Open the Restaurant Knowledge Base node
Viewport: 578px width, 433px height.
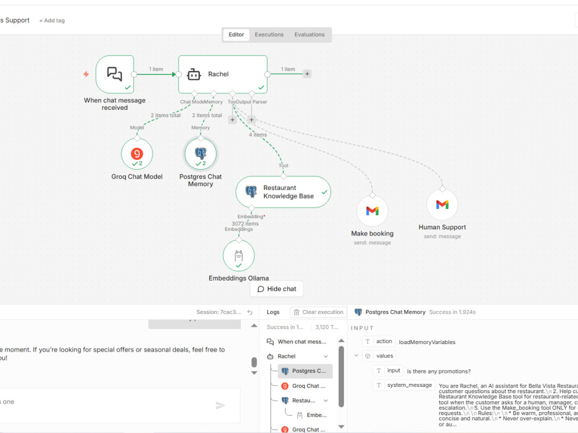[x=283, y=192]
